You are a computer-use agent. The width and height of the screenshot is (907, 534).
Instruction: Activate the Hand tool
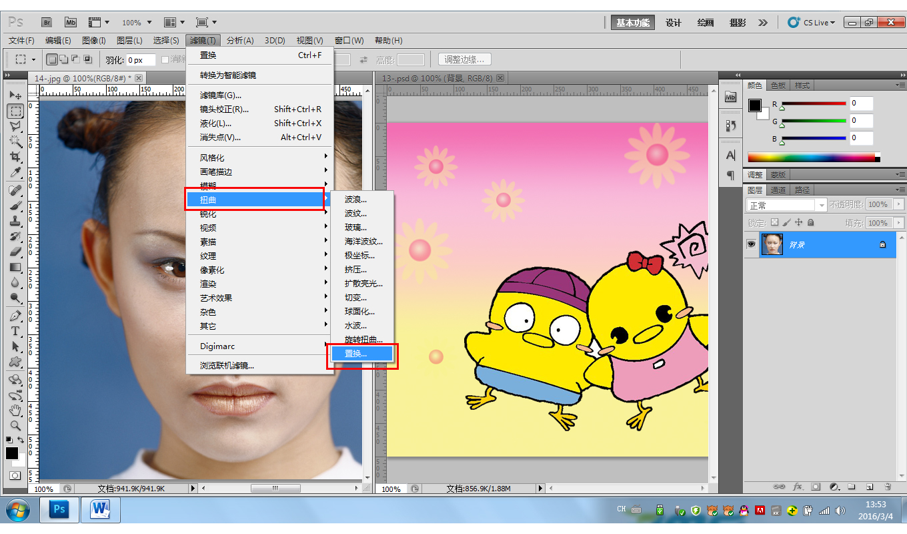click(15, 410)
